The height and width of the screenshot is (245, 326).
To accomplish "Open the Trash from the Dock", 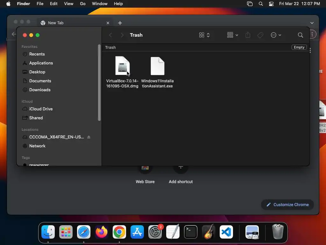I will click(278, 232).
